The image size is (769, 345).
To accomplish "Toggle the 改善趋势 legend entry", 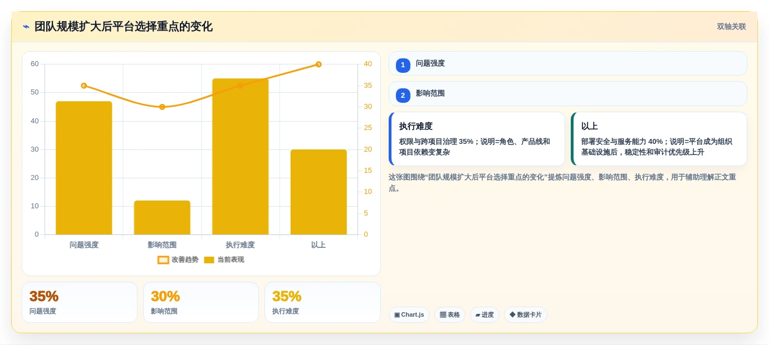I will click(178, 259).
